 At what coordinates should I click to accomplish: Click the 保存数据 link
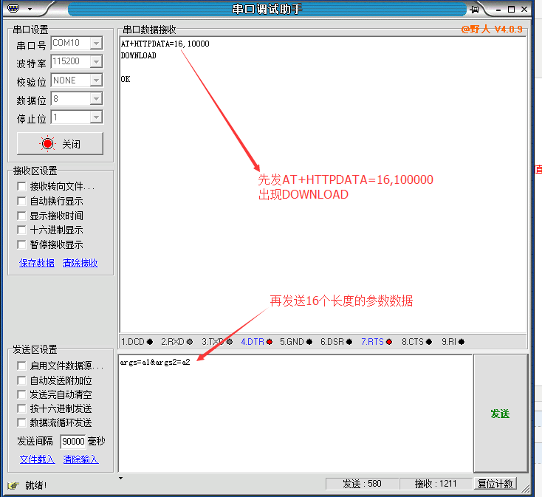[37, 263]
